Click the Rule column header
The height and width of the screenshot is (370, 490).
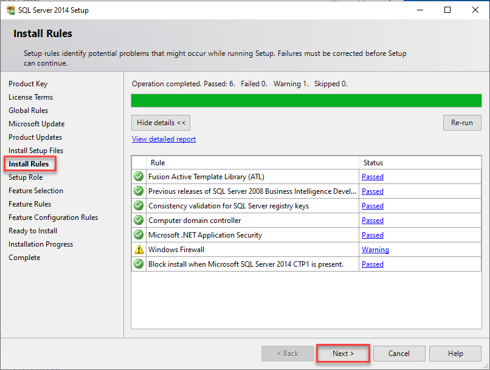coord(252,163)
